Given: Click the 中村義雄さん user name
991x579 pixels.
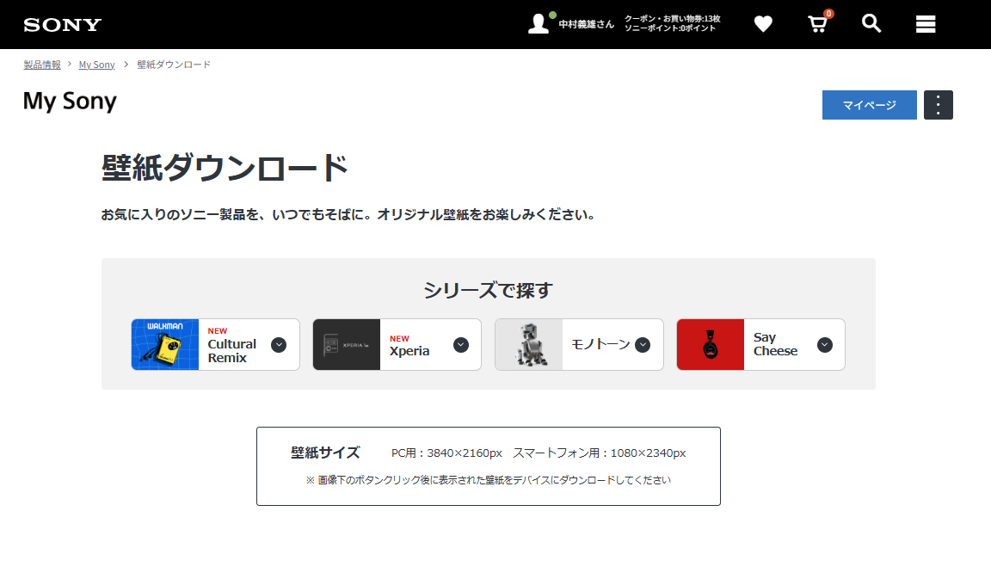Looking at the screenshot, I should click(x=586, y=24).
